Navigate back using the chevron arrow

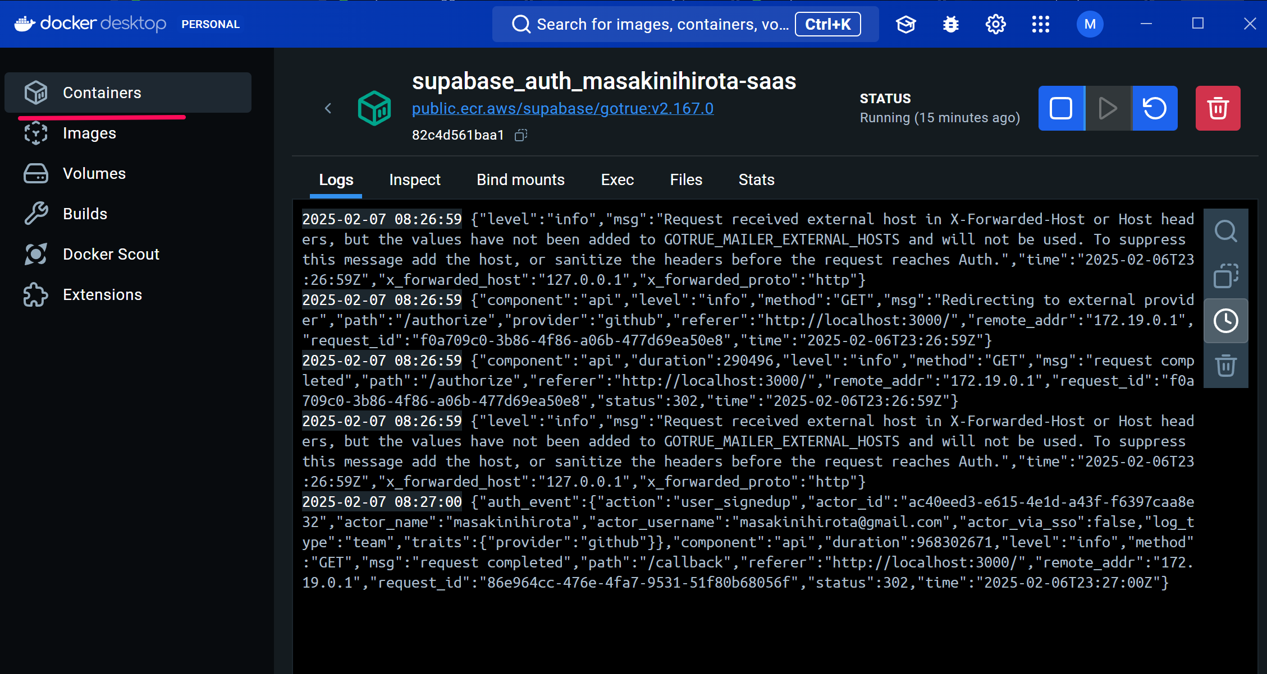[328, 108]
